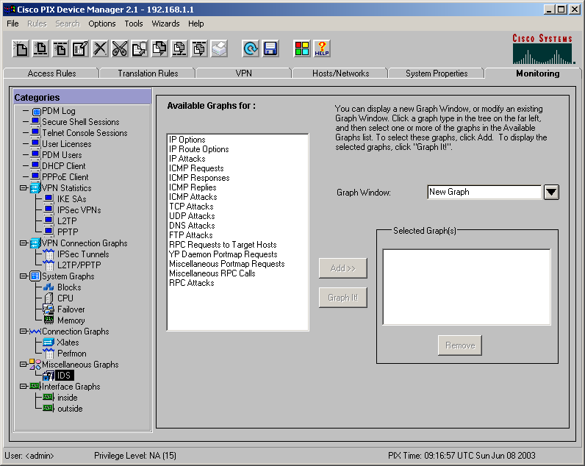Collapse the Interface Graphs tree node

click(24, 386)
